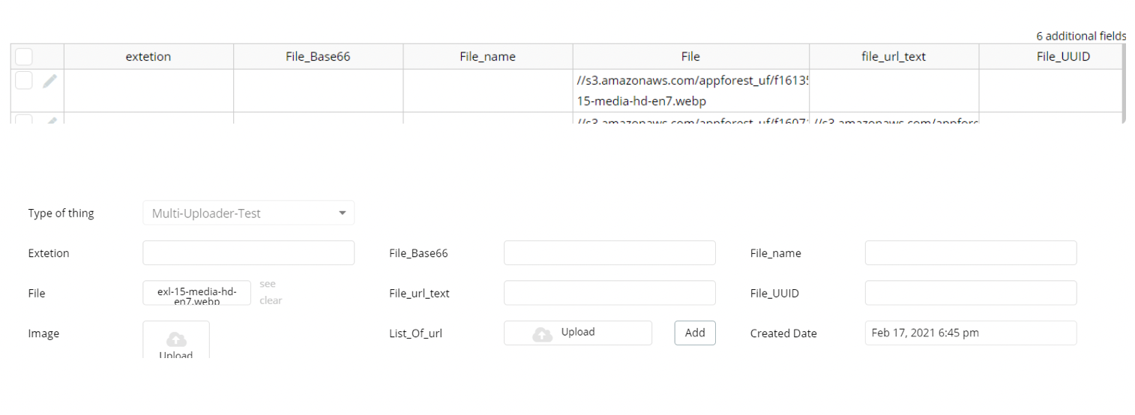Click the File_UUID input field

click(971, 293)
